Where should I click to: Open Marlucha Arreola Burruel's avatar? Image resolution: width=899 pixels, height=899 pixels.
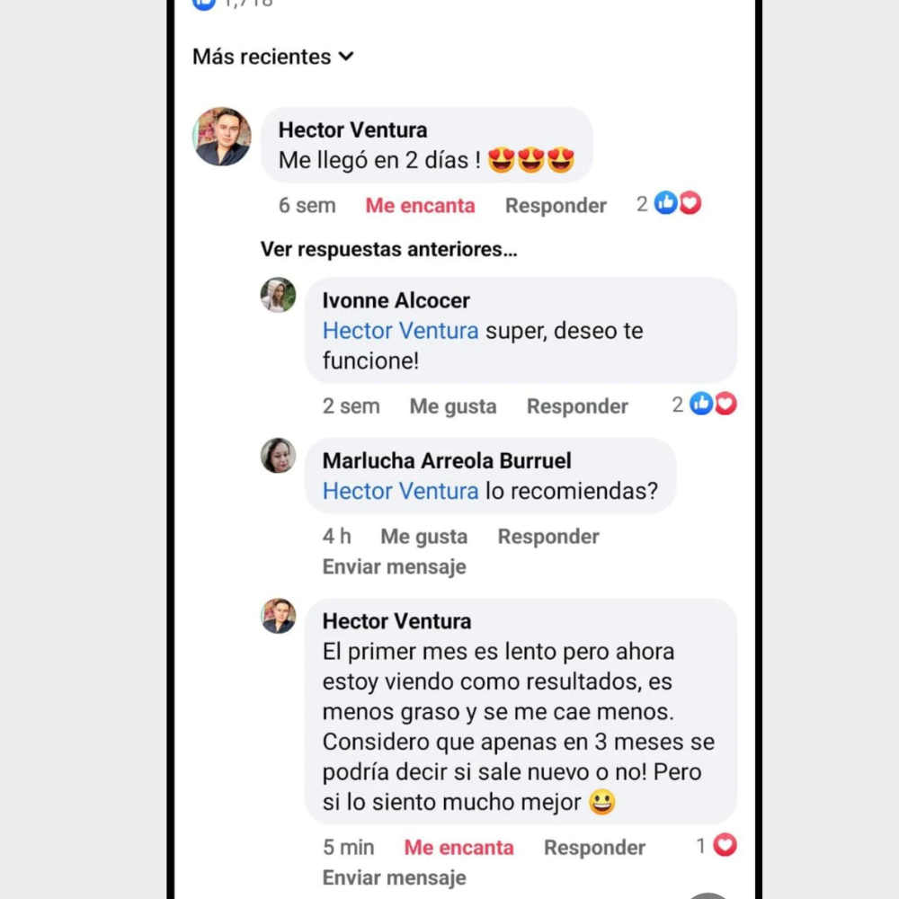point(278,456)
